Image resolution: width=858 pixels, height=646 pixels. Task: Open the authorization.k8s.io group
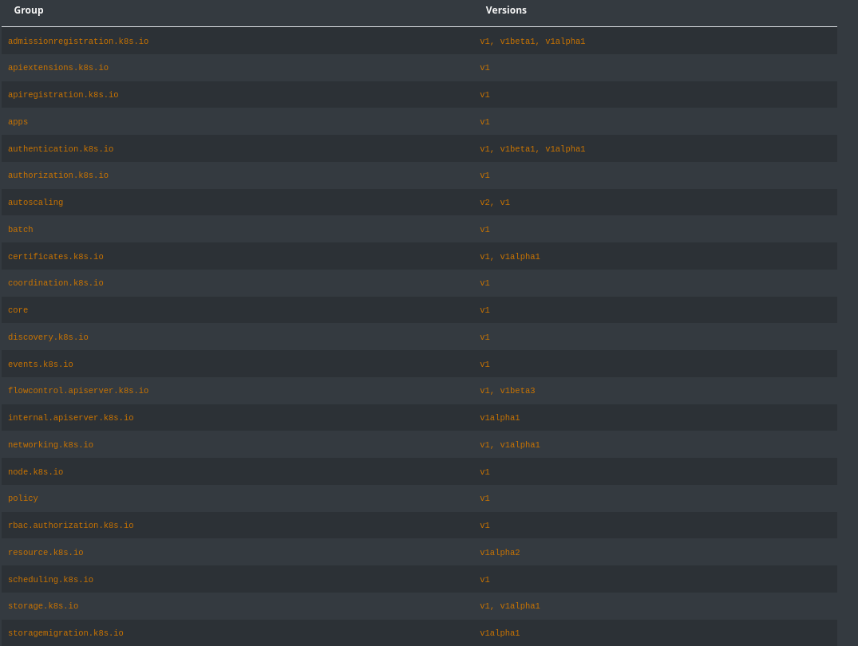58,175
